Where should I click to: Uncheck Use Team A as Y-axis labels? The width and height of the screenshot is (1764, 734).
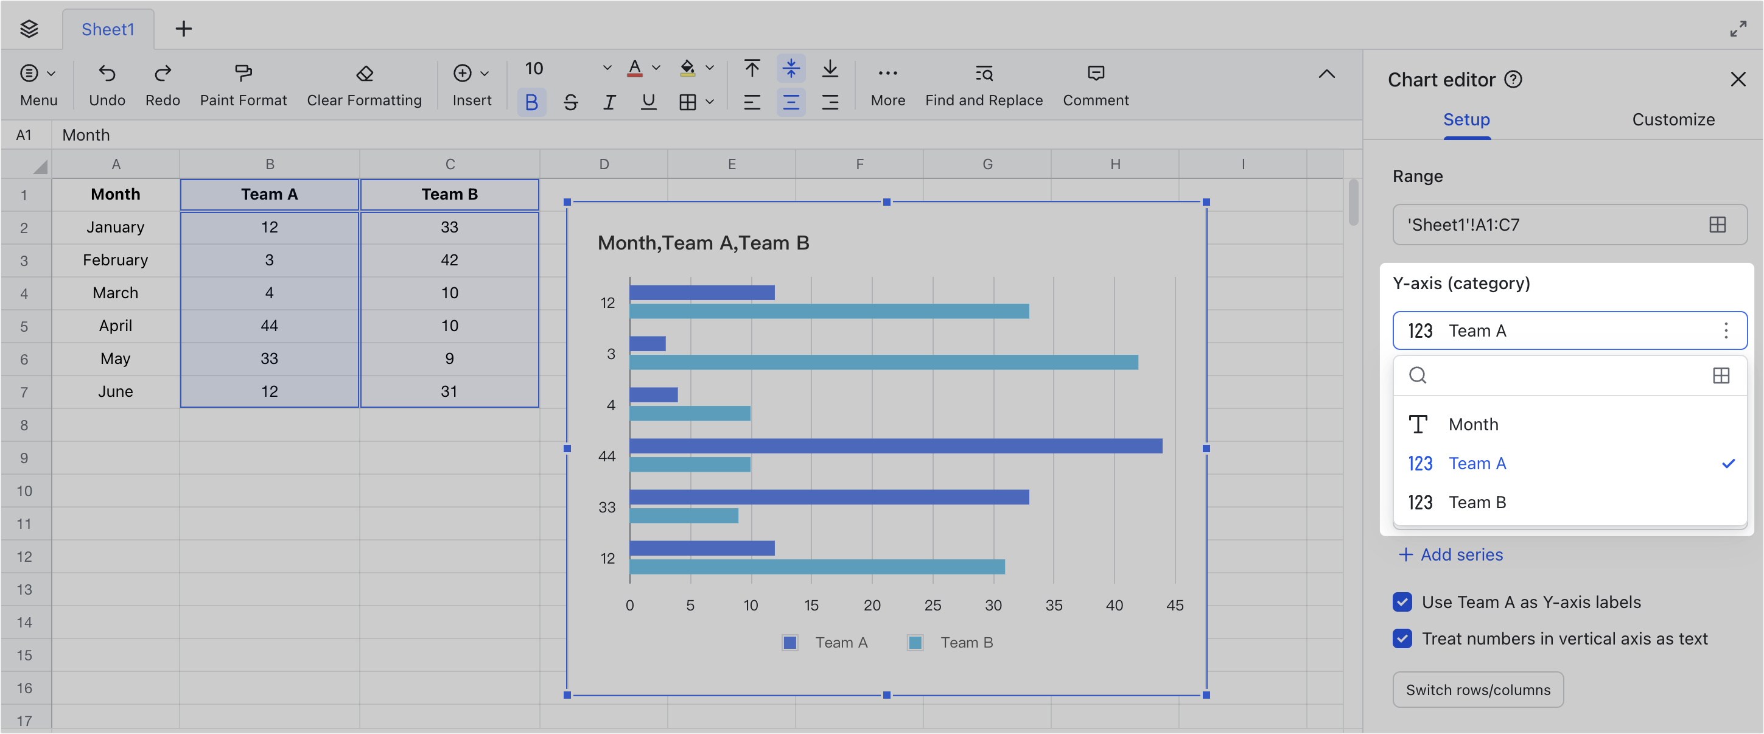1402,602
